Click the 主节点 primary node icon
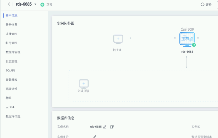 pos(187,39)
